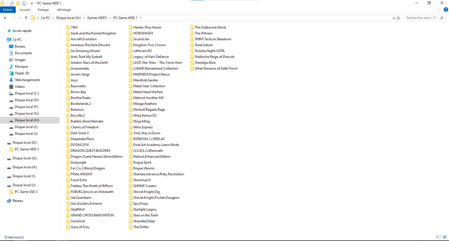Image resolution: width=449 pixels, height=241 pixels.
Task: Open the address bar history dropdown
Action: [393, 18]
